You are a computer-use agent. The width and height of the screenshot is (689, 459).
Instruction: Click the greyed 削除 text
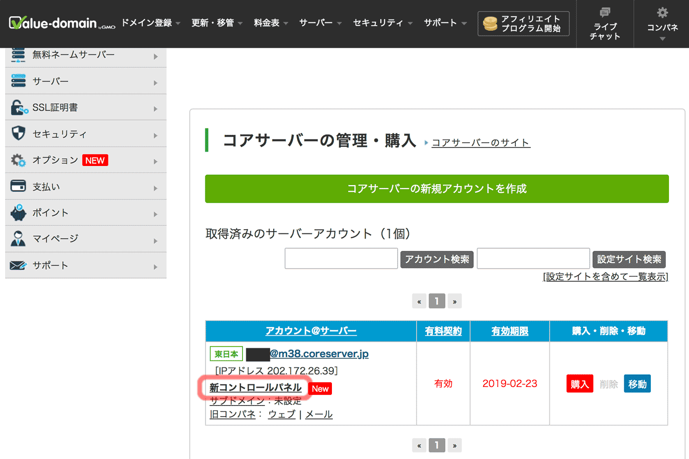point(608,384)
